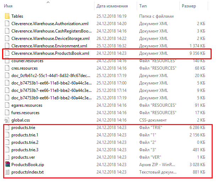Sort files by the Размер column header
Screen dimensions: 223x182
189,6
